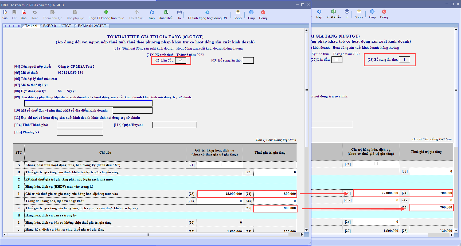Image resolution: width=461 pixels, height=246 pixels.
Task: Click the [09] dependent unit name field
Action: click(x=88, y=103)
